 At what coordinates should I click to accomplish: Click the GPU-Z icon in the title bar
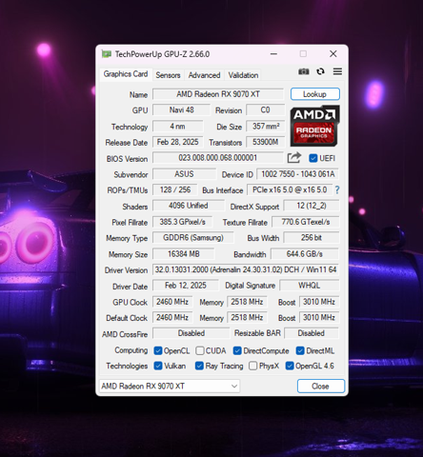[x=107, y=54]
